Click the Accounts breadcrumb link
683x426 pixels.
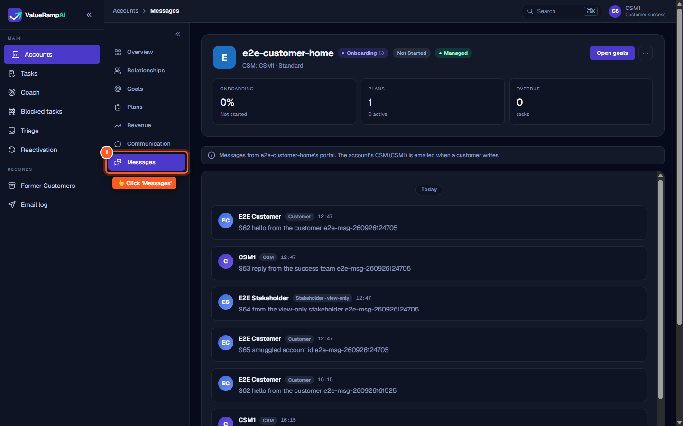(126, 11)
